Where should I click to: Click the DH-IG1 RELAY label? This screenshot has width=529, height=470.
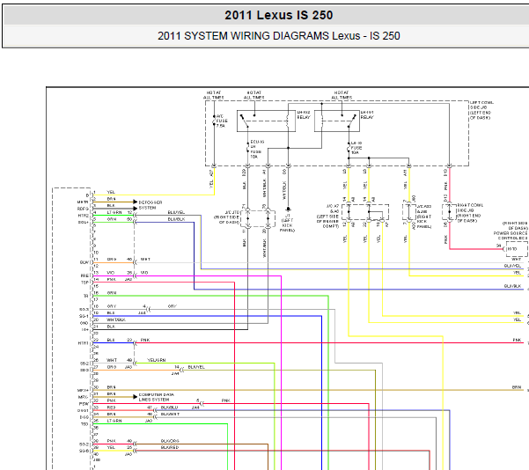tap(367, 114)
